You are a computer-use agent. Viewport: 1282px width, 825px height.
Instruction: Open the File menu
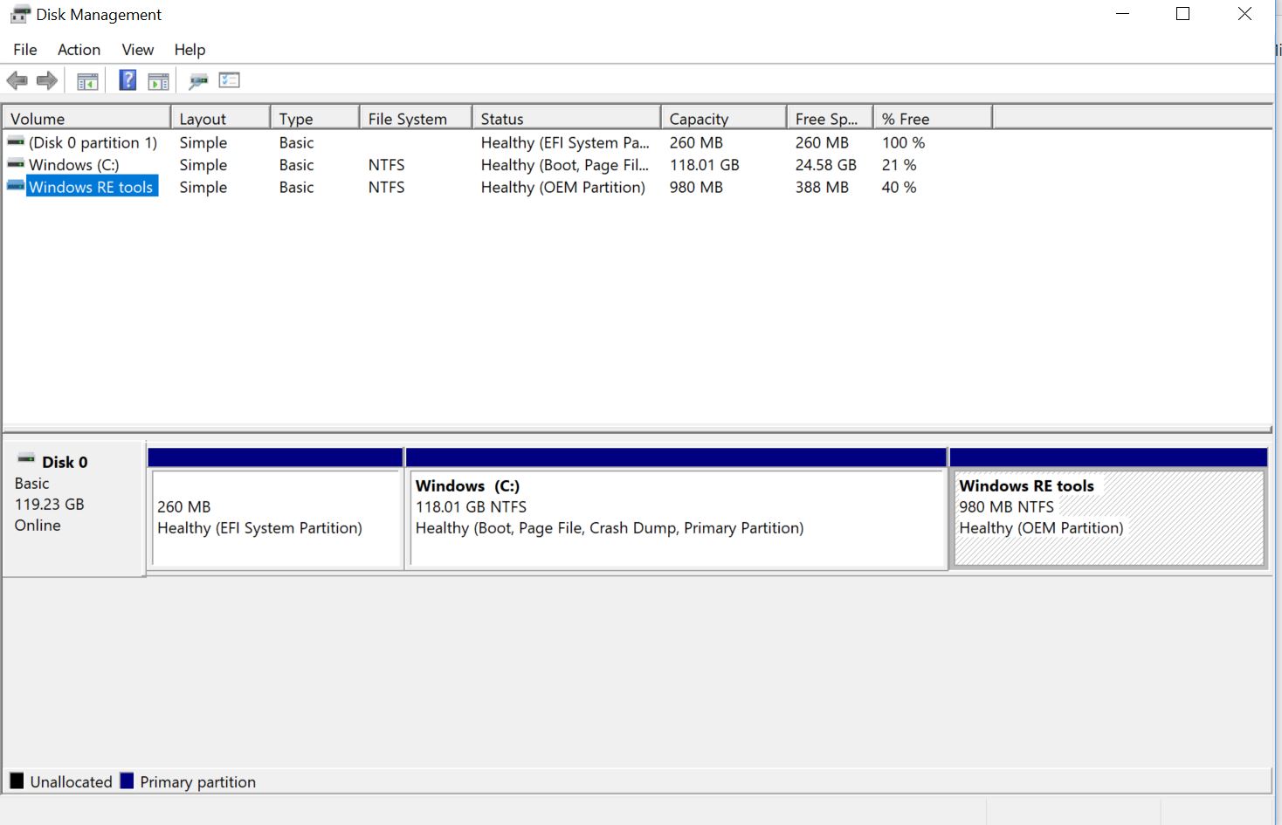(25, 50)
